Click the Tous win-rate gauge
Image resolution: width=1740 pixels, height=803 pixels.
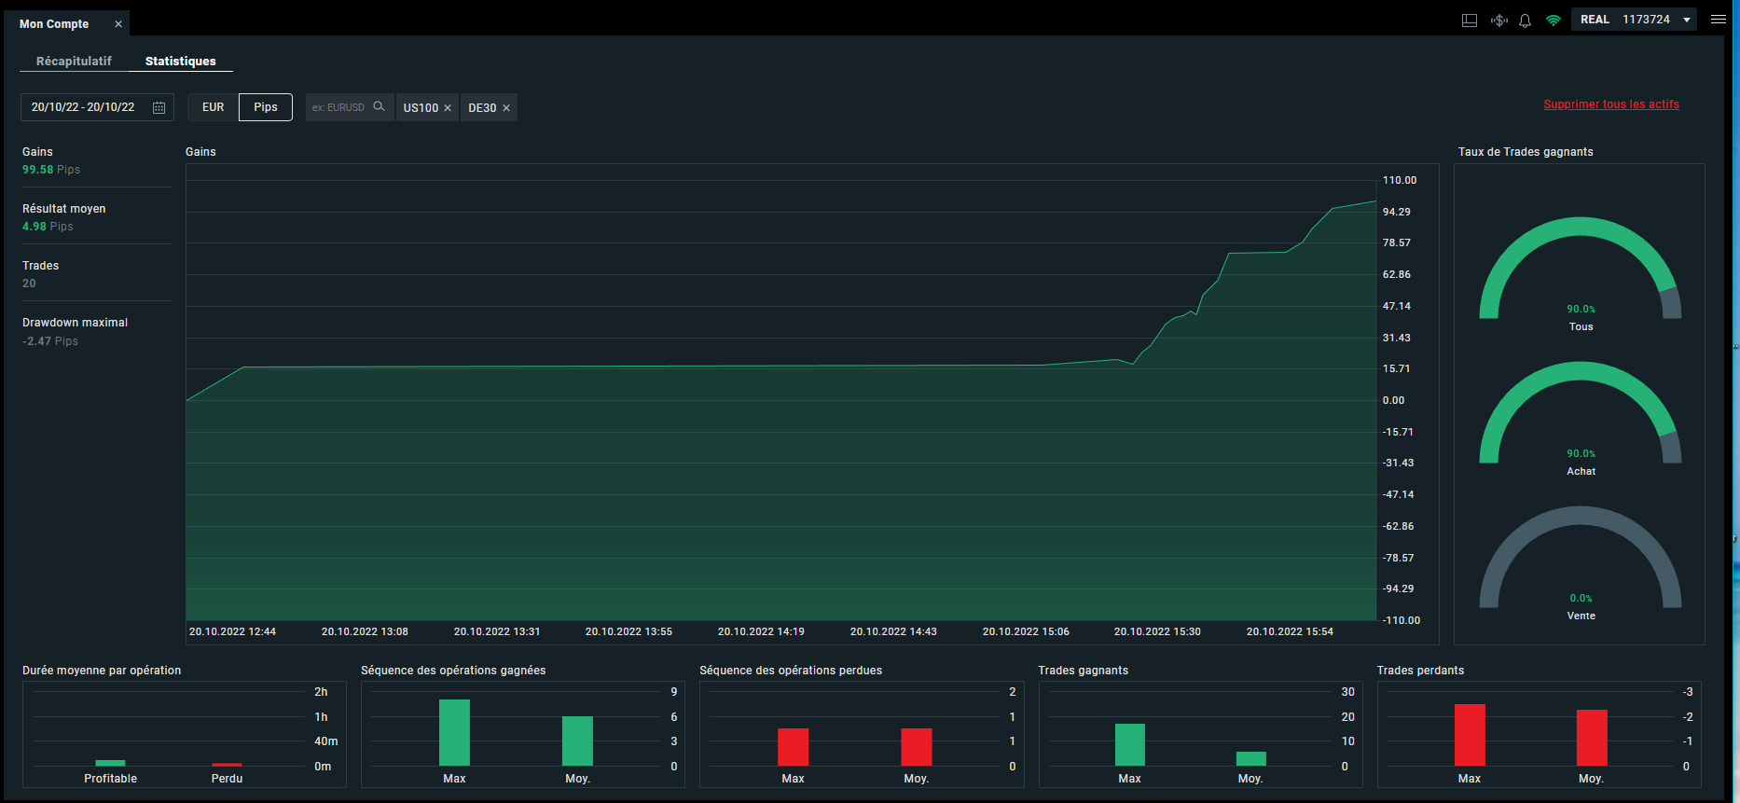click(x=1581, y=273)
